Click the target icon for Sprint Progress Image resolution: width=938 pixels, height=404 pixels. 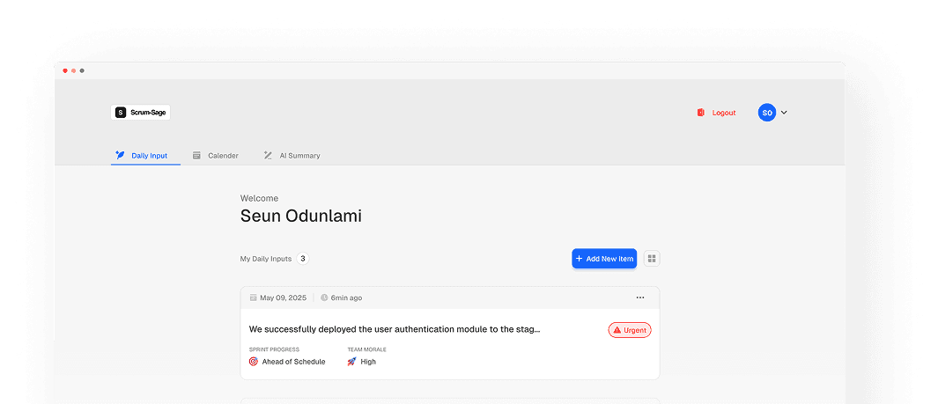pos(254,362)
